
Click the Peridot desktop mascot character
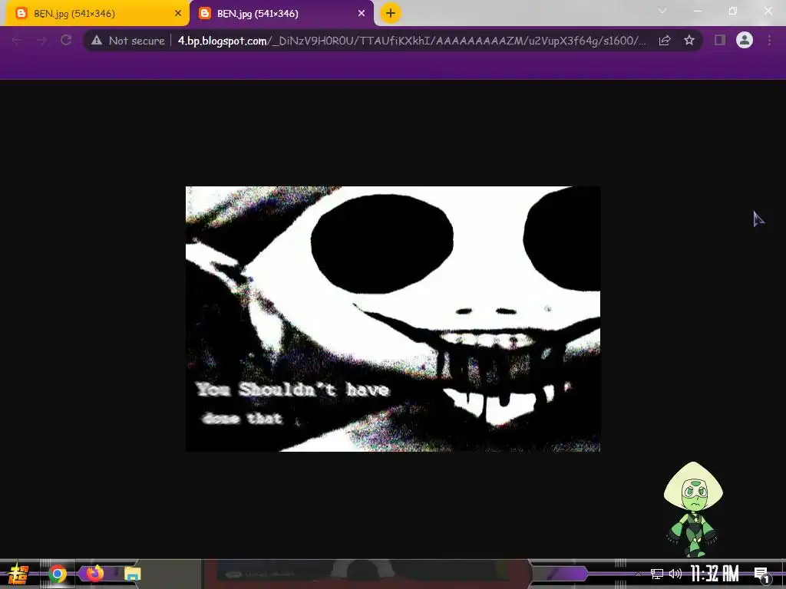coord(693,509)
